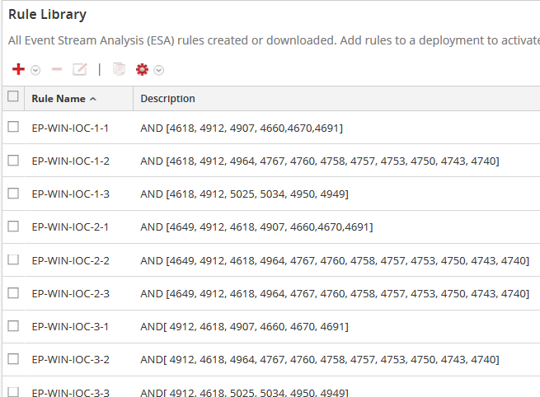Click the edit rule pencil icon
540x397 pixels.
click(x=79, y=70)
